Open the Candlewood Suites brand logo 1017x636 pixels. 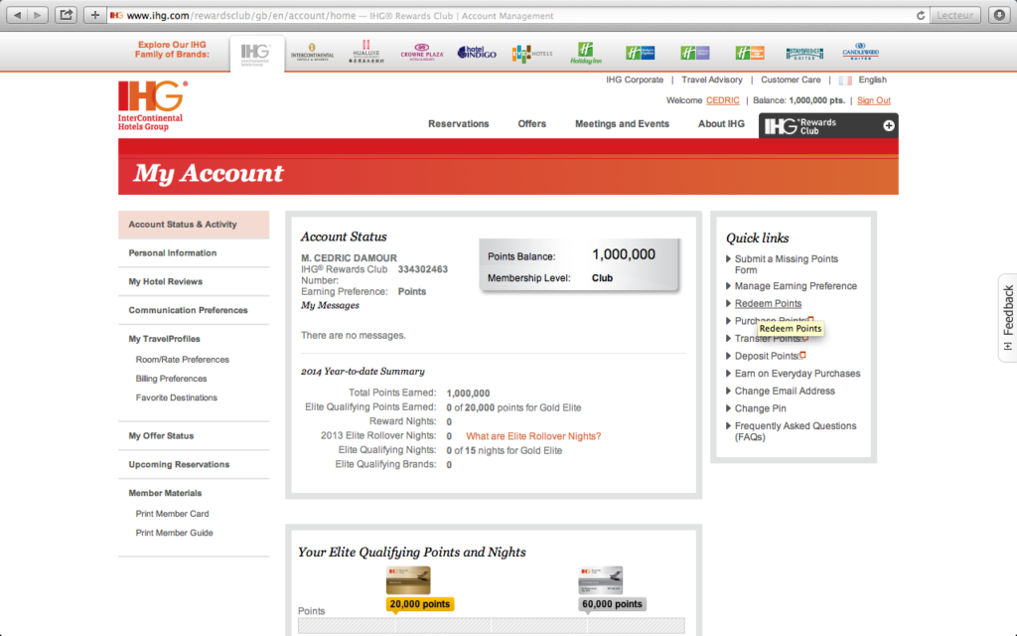point(861,52)
